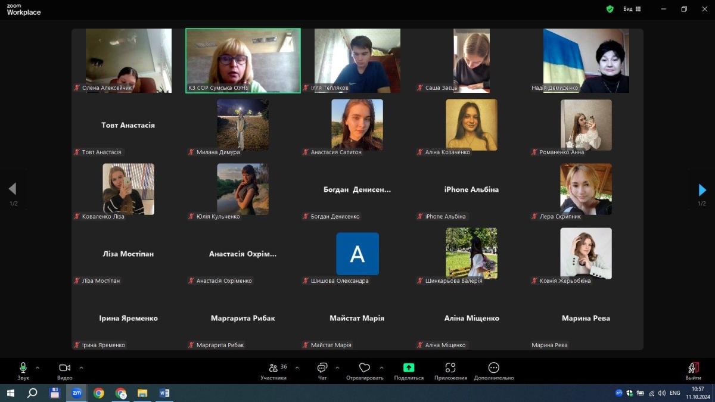Open the Apps icon in toolbar

[x=450, y=368]
